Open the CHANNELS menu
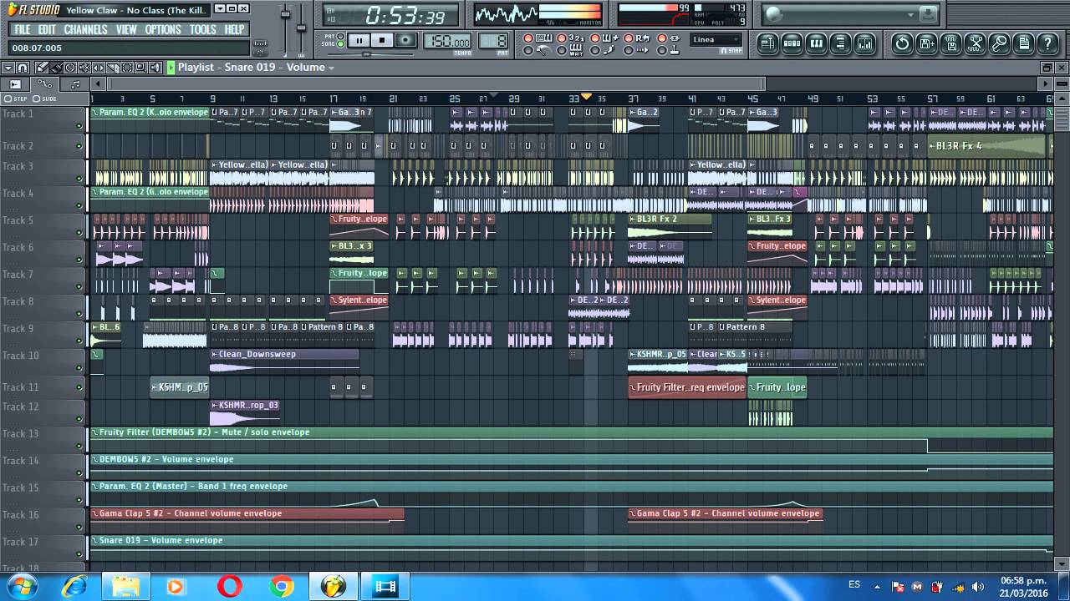 point(85,29)
